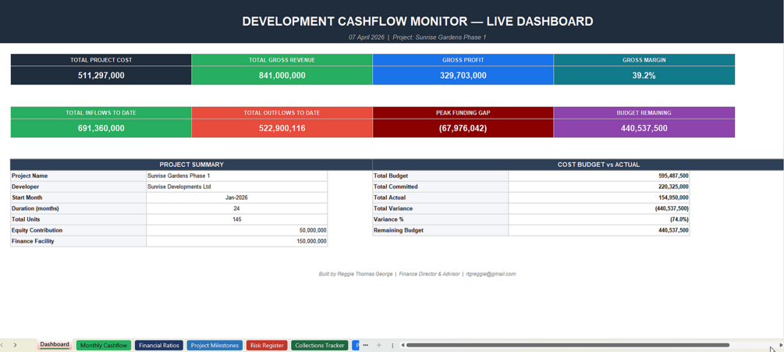784x352 pixels.
Task: Click the next sheet navigation arrow
Action: pos(15,345)
